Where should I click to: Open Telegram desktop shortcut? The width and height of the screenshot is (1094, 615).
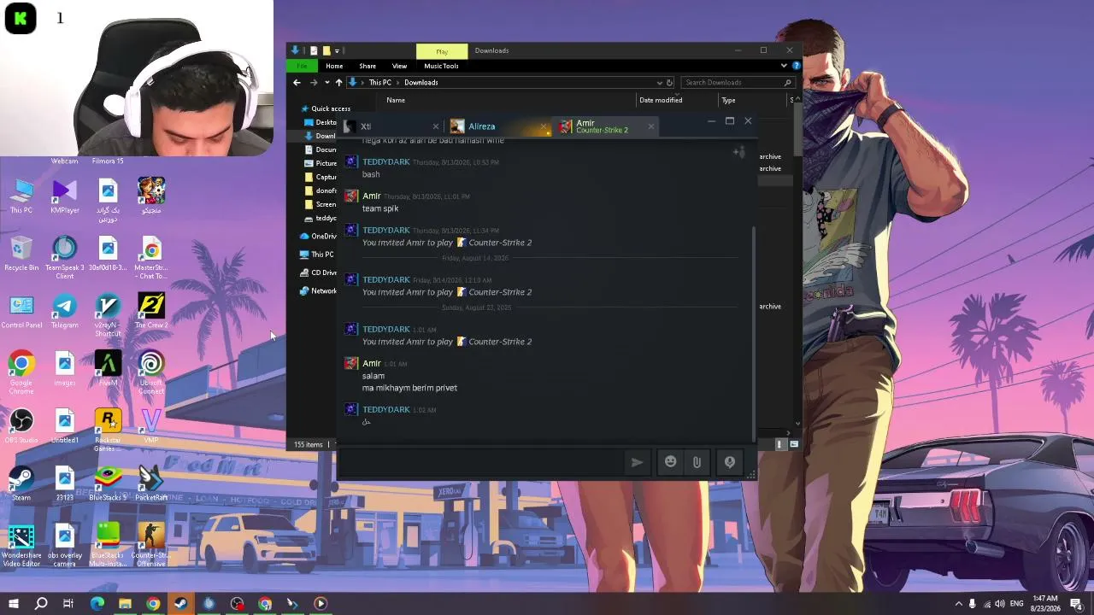[64, 311]
